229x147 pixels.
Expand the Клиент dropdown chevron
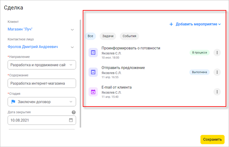[x=72, y=30]
